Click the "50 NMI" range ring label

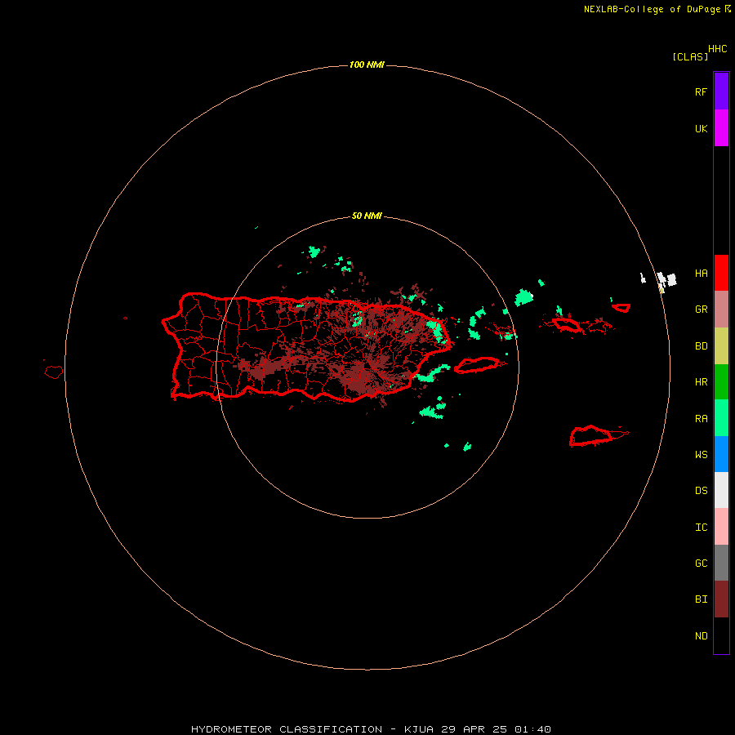pyautogui.click(x=367, y=216)
